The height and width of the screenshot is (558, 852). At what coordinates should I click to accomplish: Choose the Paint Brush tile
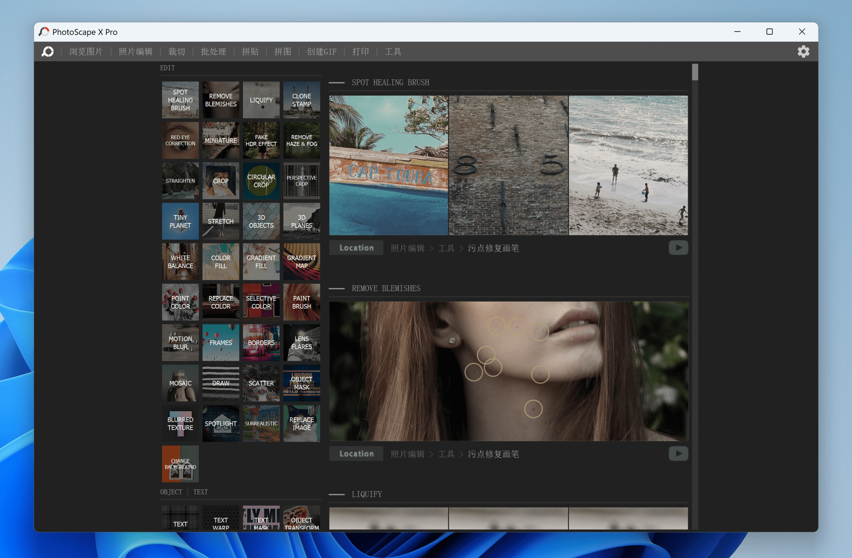[x=302, y=302]
